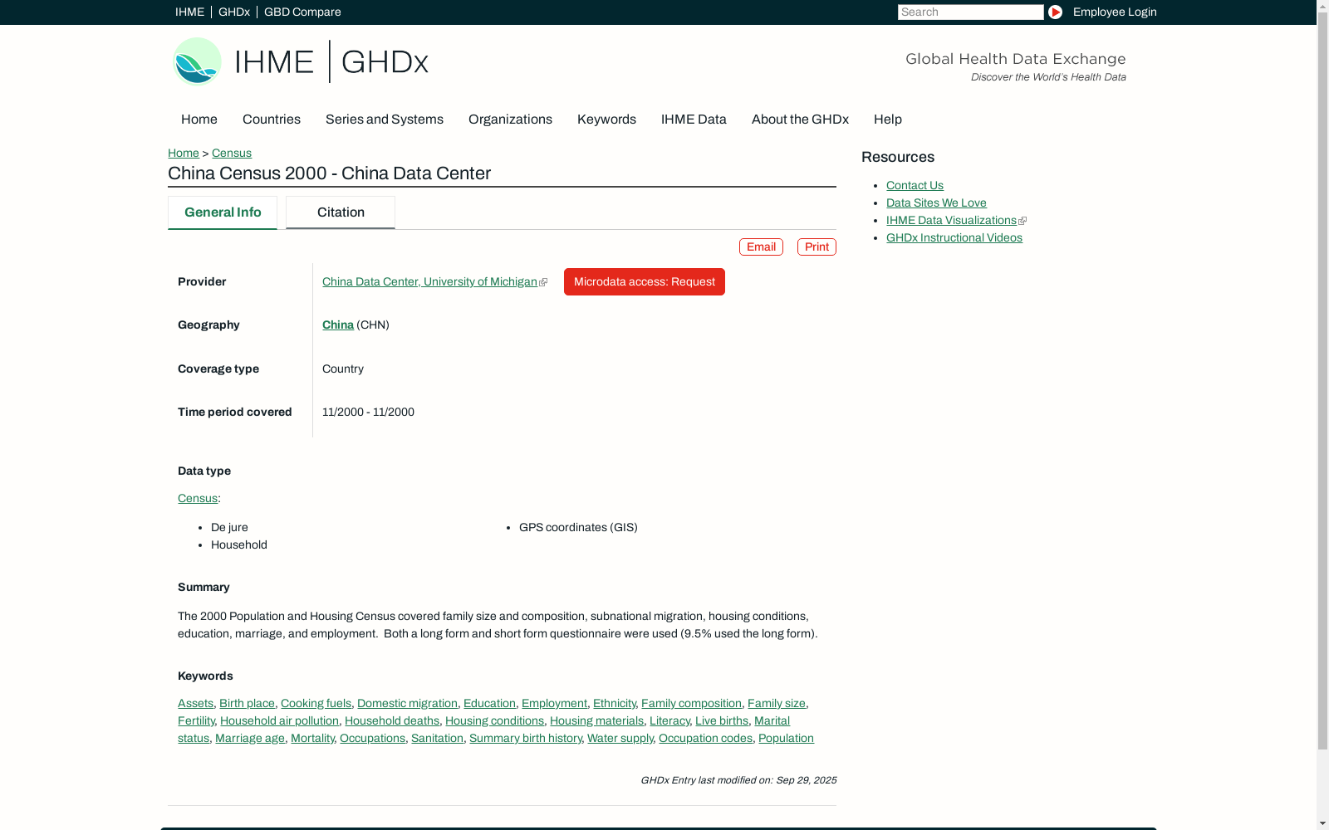Screen dimensions: 1329x830
Task: Click the Email button
Action: (761, 247)
